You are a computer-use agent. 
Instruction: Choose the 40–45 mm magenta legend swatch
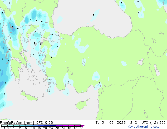tap(71, 126)
